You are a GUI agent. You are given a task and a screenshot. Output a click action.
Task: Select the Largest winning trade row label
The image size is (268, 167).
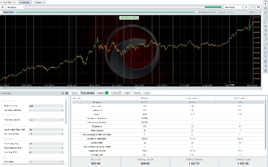(x=97, y=138)
